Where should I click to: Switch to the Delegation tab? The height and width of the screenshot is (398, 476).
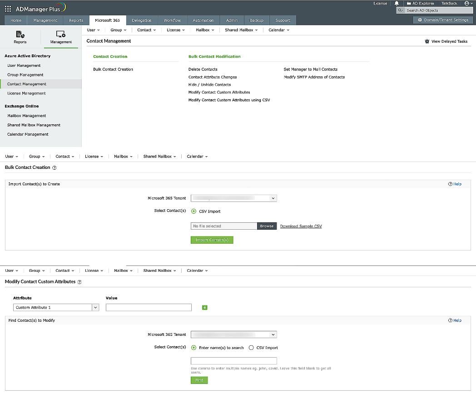[141, 20]
